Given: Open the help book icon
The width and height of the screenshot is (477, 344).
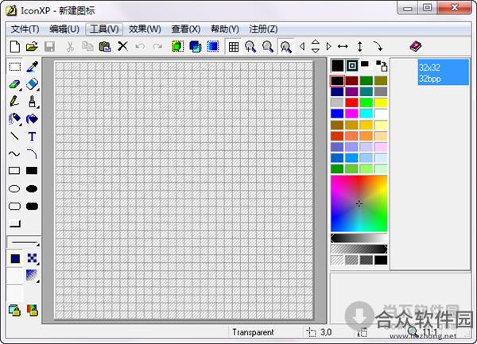Looking at the screenshot, I should tap(416, 47).
